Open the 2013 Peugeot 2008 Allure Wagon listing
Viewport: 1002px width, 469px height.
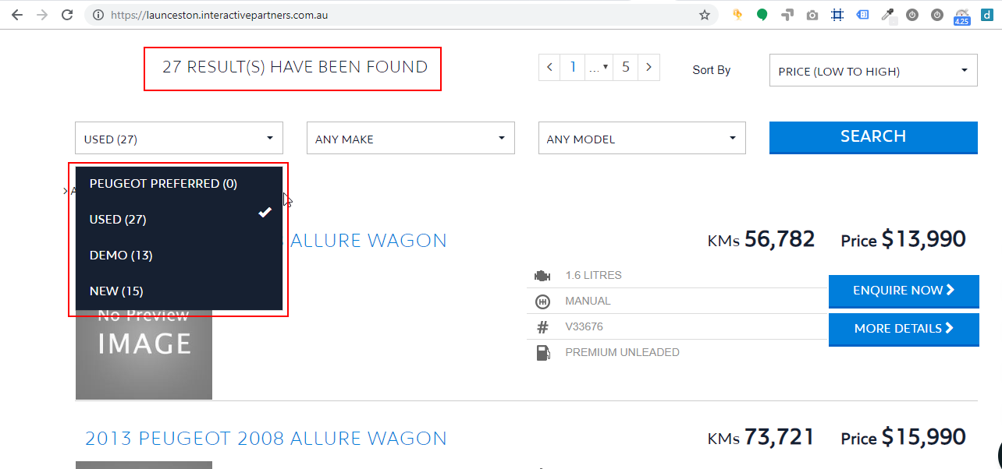click(265, 439)
